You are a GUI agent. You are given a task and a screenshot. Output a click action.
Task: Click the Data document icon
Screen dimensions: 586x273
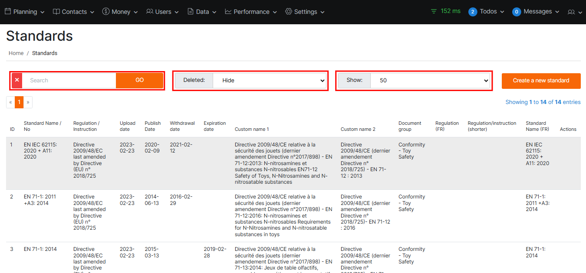(191, 12)
